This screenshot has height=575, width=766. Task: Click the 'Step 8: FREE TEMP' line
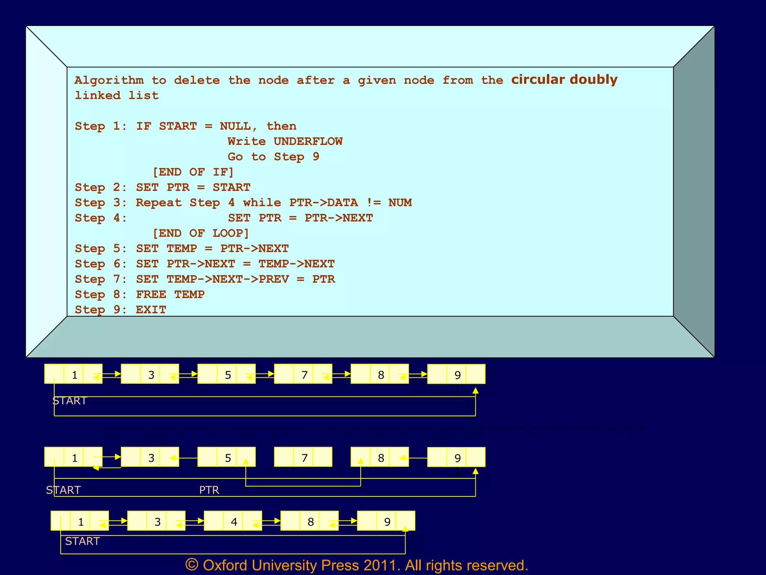click(140, 294)
